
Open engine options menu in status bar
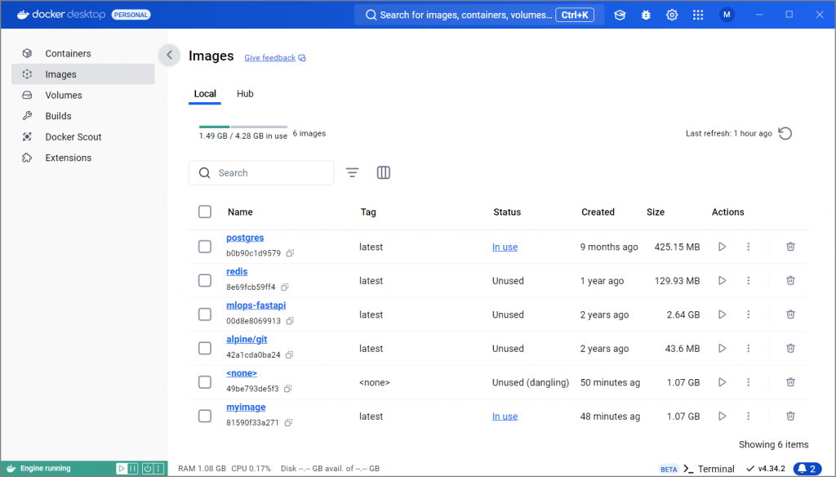tap(158, 469)
